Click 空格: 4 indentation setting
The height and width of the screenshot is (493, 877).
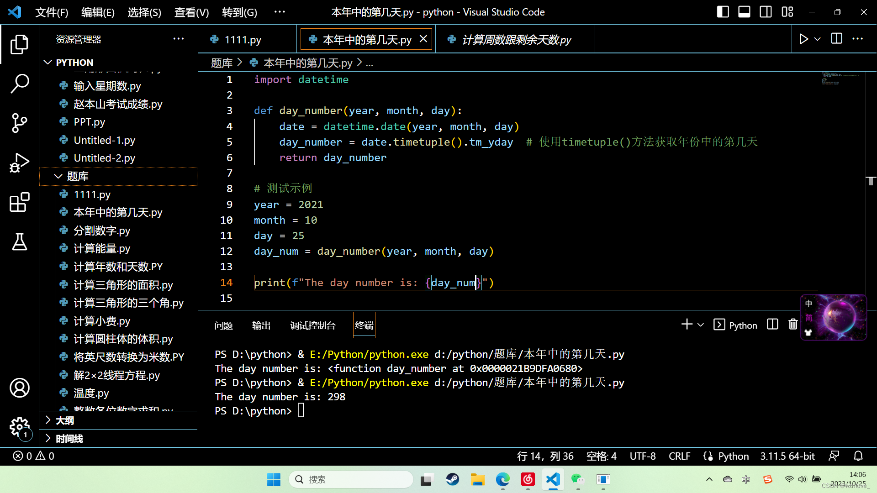tap(602, 456)
